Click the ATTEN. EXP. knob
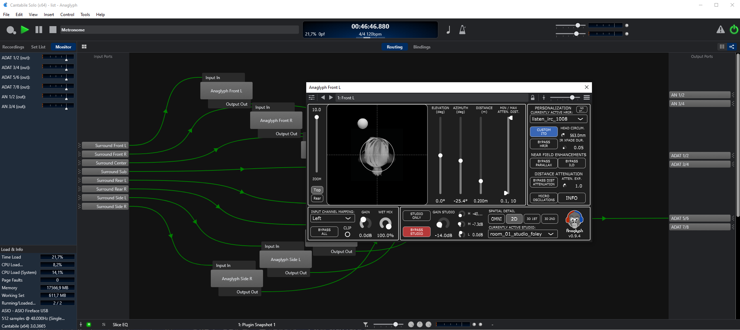740x330 pixels. (564, 186)
